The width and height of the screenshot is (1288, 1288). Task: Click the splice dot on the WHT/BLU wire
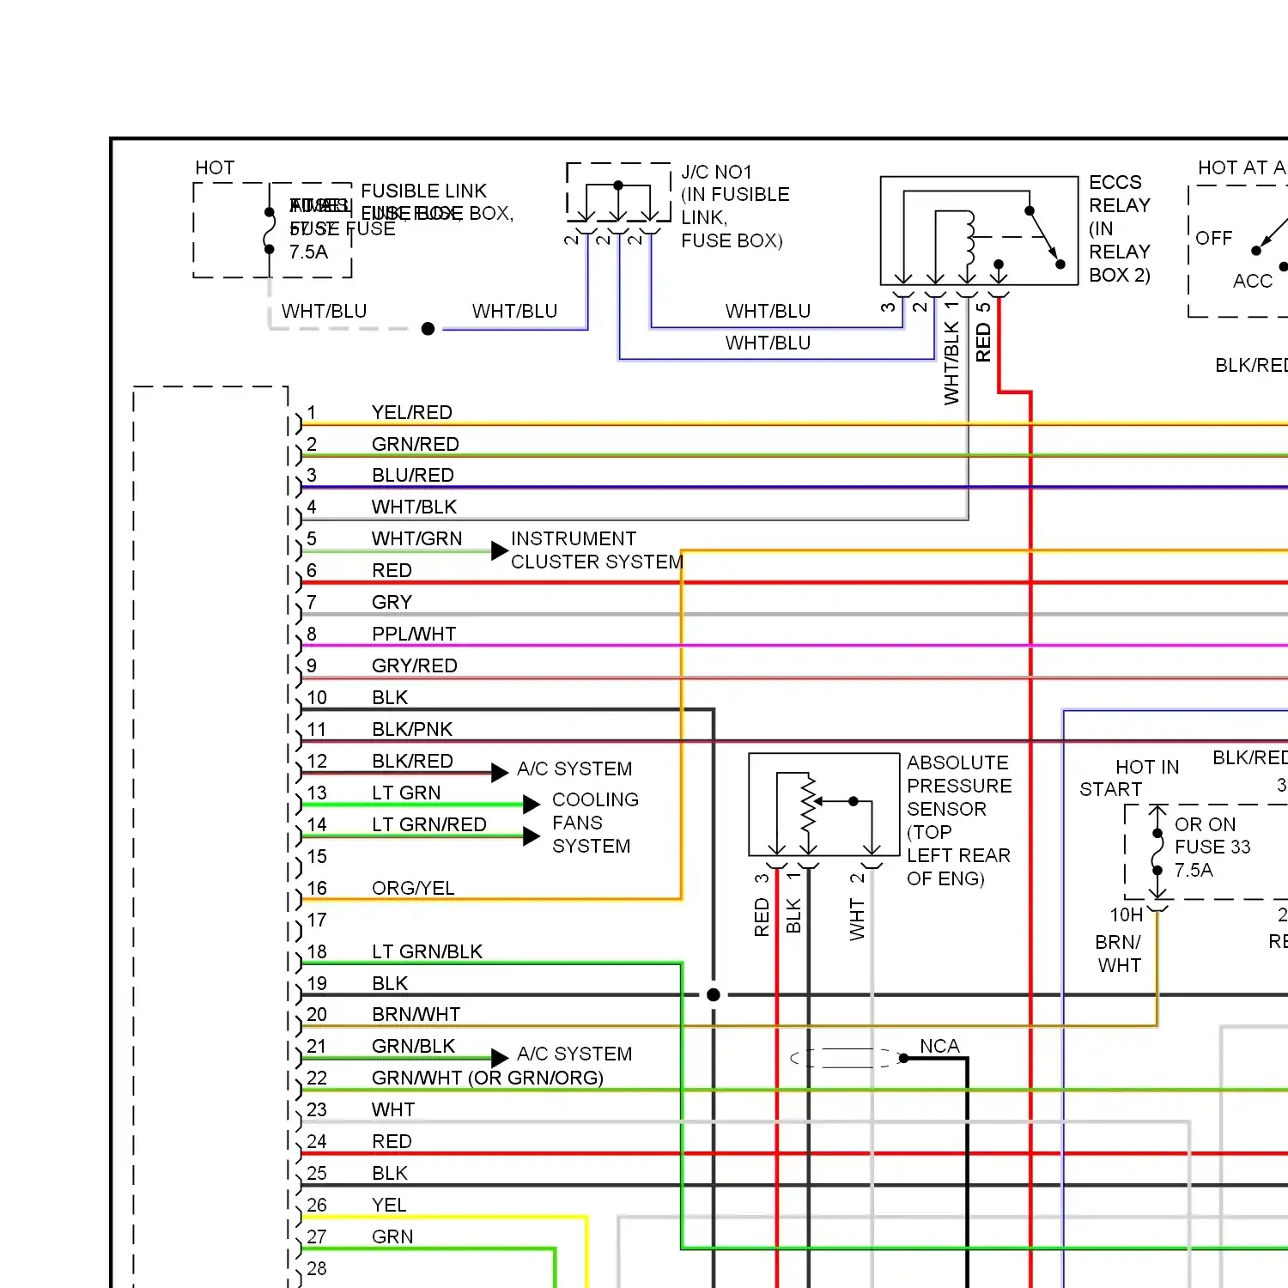pos(428,329)
